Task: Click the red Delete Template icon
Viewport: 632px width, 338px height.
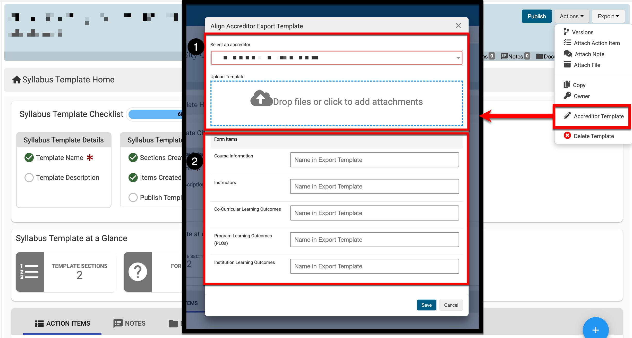Action: tap(567, 136)
